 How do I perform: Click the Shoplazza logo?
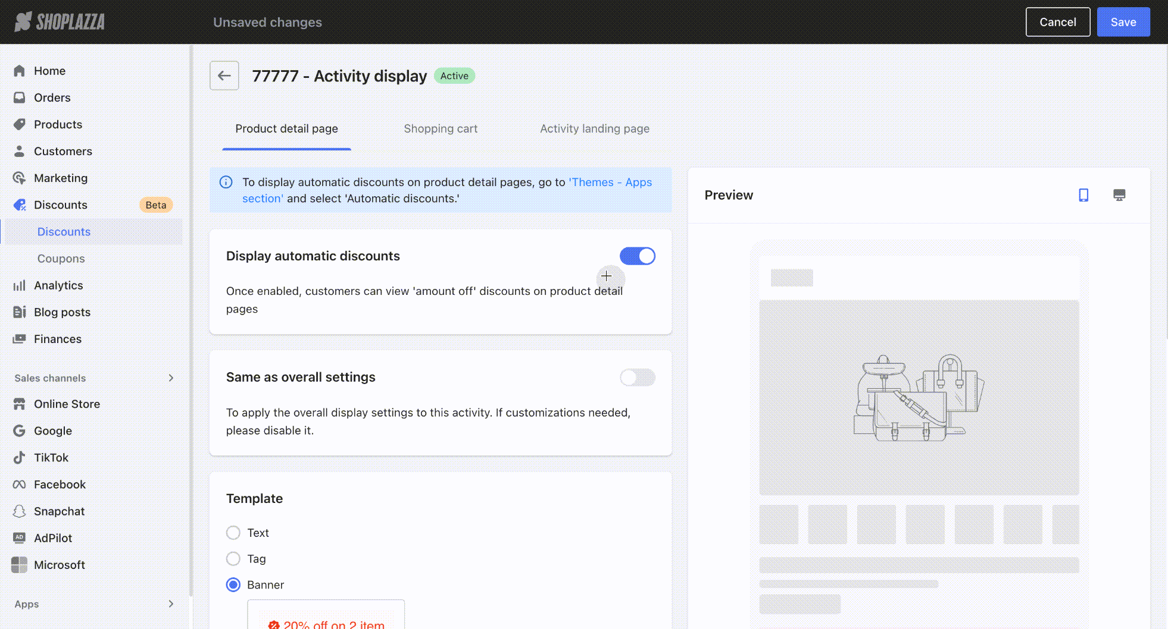[x=60, y=22]
